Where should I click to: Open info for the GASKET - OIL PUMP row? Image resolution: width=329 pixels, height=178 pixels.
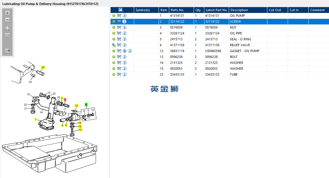130,51
